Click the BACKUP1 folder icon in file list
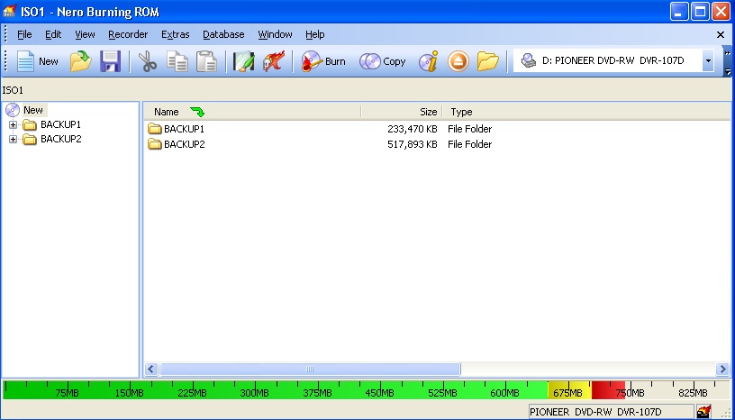735x420 pixels. pyautogui.click(x=155, y=129)
